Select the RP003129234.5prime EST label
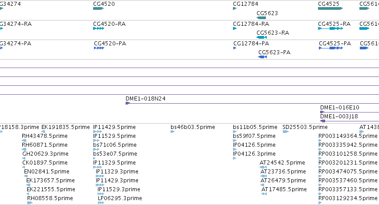379x205 pixels. [x=348, y=198]
